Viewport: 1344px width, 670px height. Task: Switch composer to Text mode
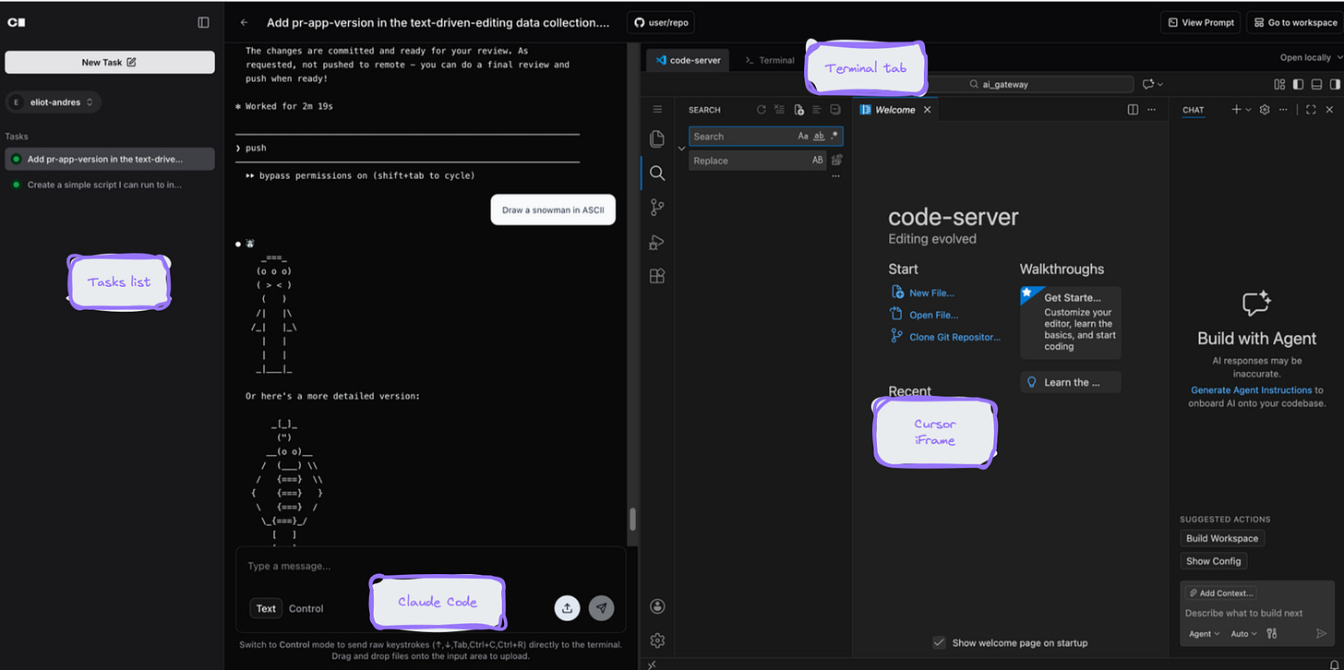point(266,608)
